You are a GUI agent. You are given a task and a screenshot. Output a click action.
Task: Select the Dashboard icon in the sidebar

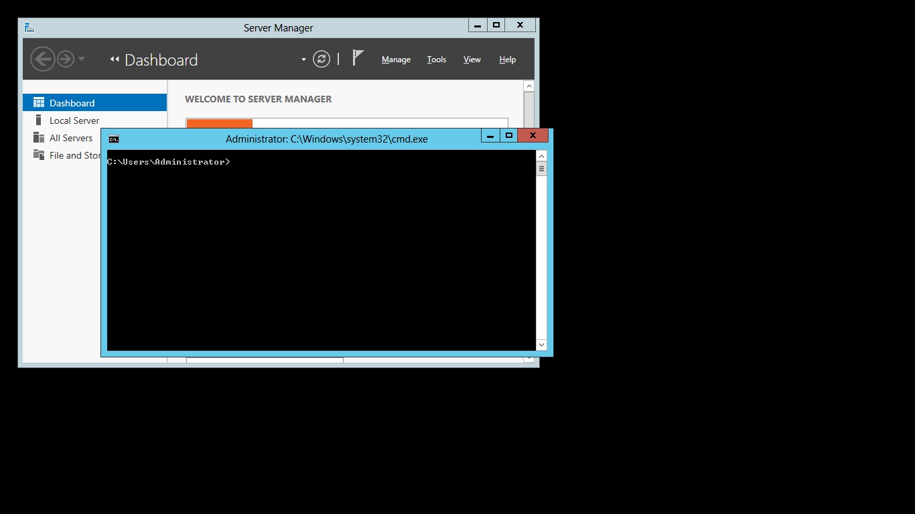point(39,102)
